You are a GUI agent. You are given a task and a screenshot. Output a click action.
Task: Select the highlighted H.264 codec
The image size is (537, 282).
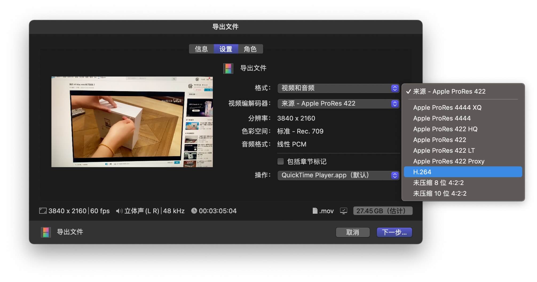click(463, 172)
